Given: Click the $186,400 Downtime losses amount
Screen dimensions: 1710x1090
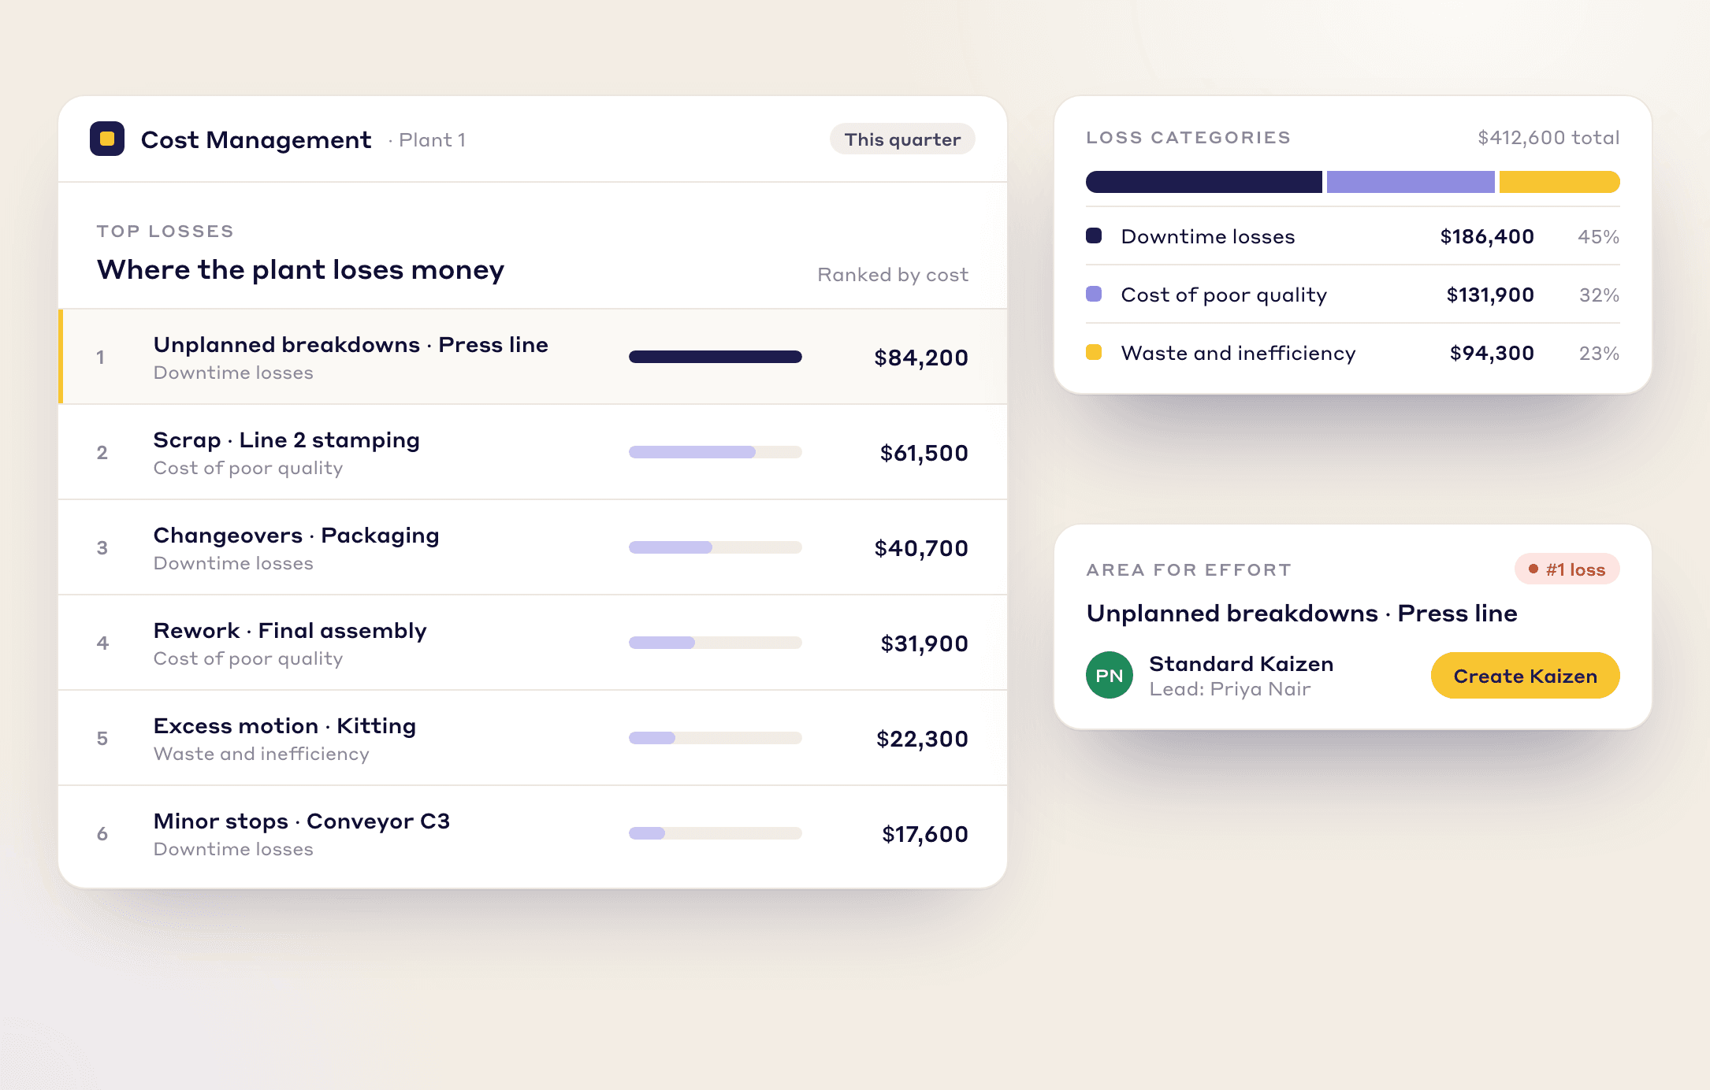Looking at the screenshot, I should click(1487, 236).
